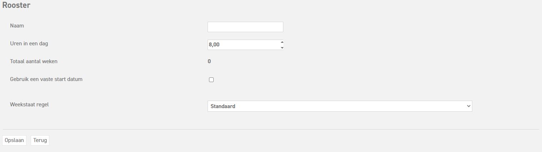Image resolution: width=542 pixels, height=152 pixels.
Task: Click the divider line above the Opslaan button
Action: (x=271, y=129)
